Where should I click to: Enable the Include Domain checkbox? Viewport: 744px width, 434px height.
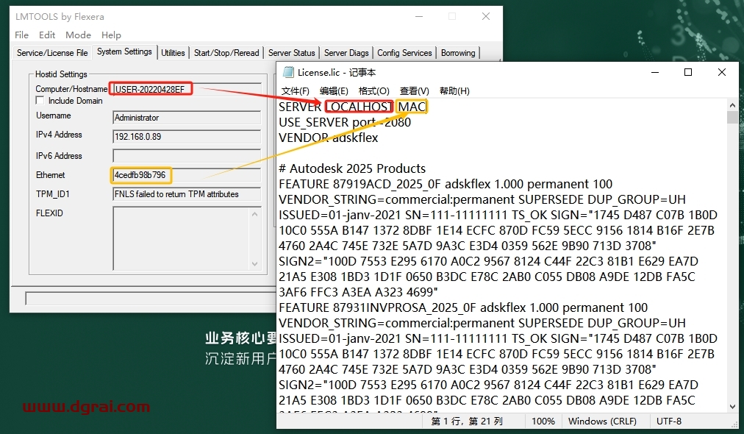[x=40, y=101]
